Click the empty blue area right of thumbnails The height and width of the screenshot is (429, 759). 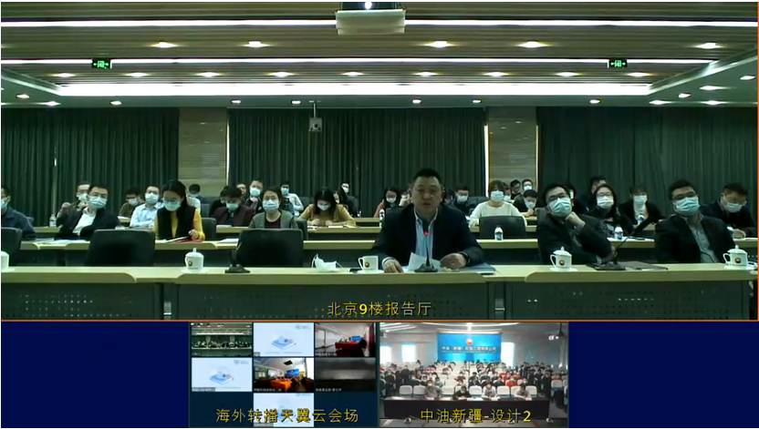pos(662,373)
